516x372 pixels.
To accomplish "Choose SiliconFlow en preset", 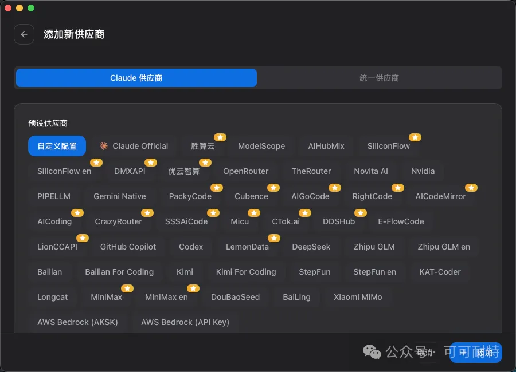I will coord(64,171).
